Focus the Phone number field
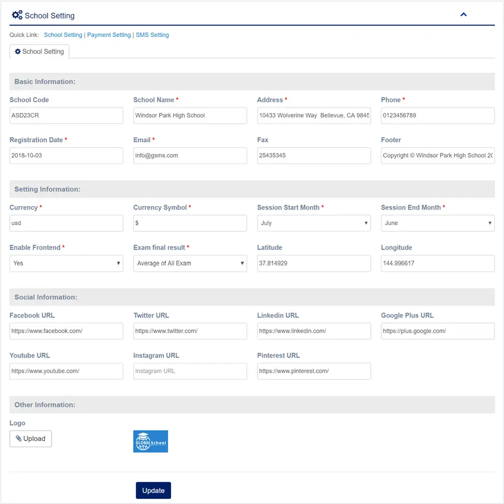The width and height of the screenshot is (504, 504). point(437,115)
